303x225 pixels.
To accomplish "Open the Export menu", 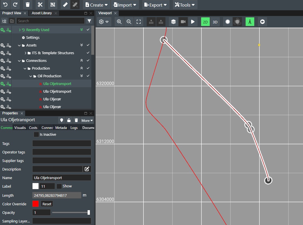I will [155, 5].
